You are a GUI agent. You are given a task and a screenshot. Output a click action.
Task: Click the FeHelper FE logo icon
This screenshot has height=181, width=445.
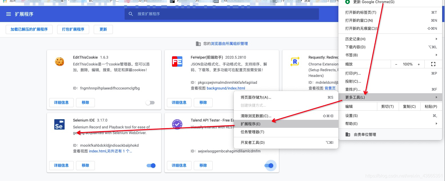tap(177, 61)
